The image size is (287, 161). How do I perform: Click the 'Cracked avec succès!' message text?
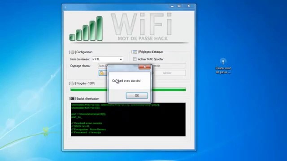[x=126, y=80]
